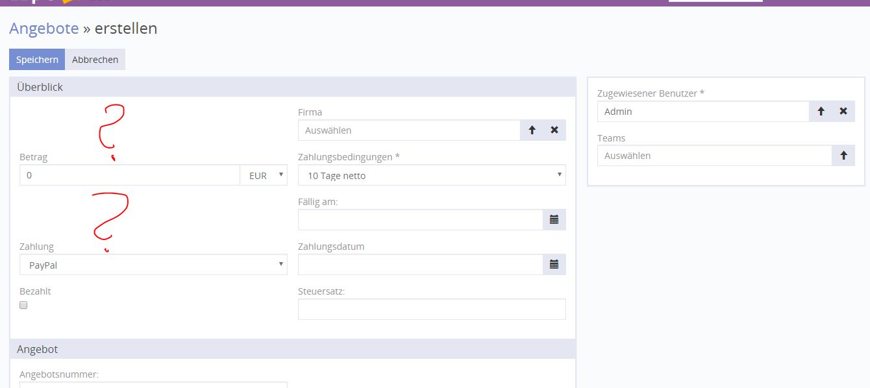870x388 pixels.
Task: Tick the Bezahlt checkbox
Action: [24, 305]
